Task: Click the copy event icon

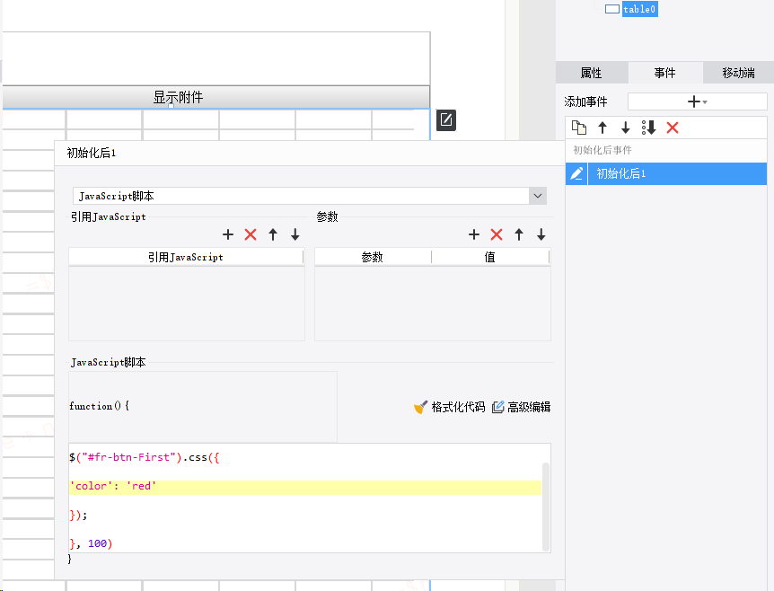Action: point(579,128)
